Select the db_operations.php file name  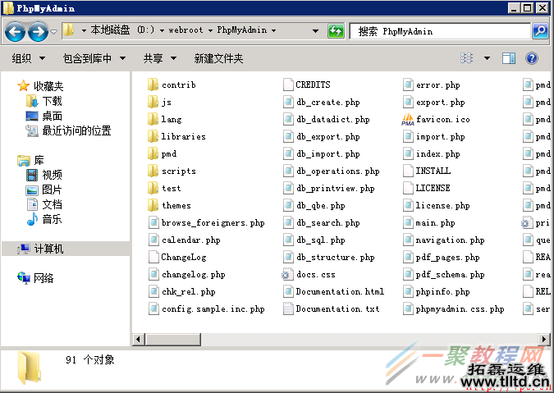coord(338,171)
